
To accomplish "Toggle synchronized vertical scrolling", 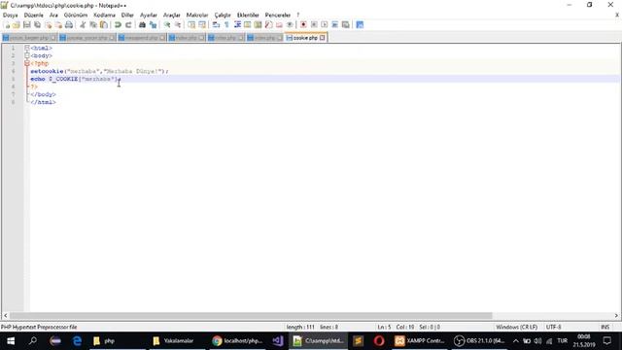I will [x=191, y=25].
